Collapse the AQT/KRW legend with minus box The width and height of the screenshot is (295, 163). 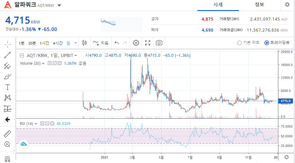(22, 56)
